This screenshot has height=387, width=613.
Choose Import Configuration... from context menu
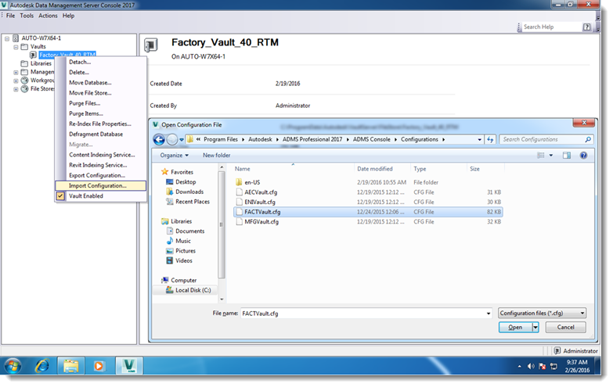point(100,186)
